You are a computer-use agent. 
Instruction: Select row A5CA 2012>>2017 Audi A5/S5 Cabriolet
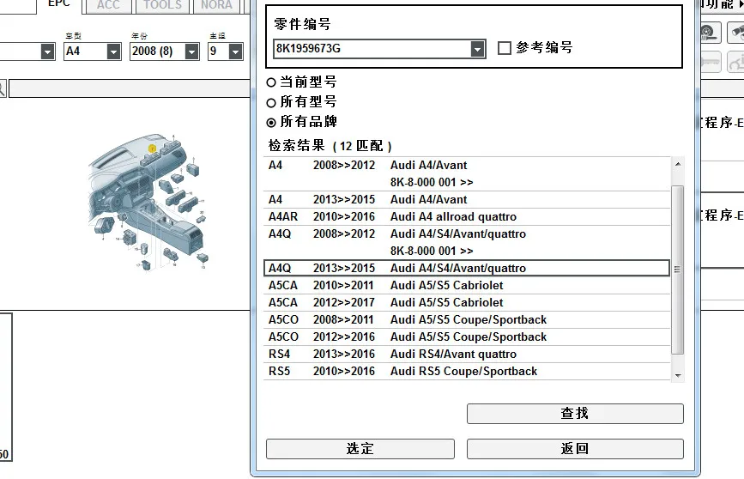coord(467,302)
